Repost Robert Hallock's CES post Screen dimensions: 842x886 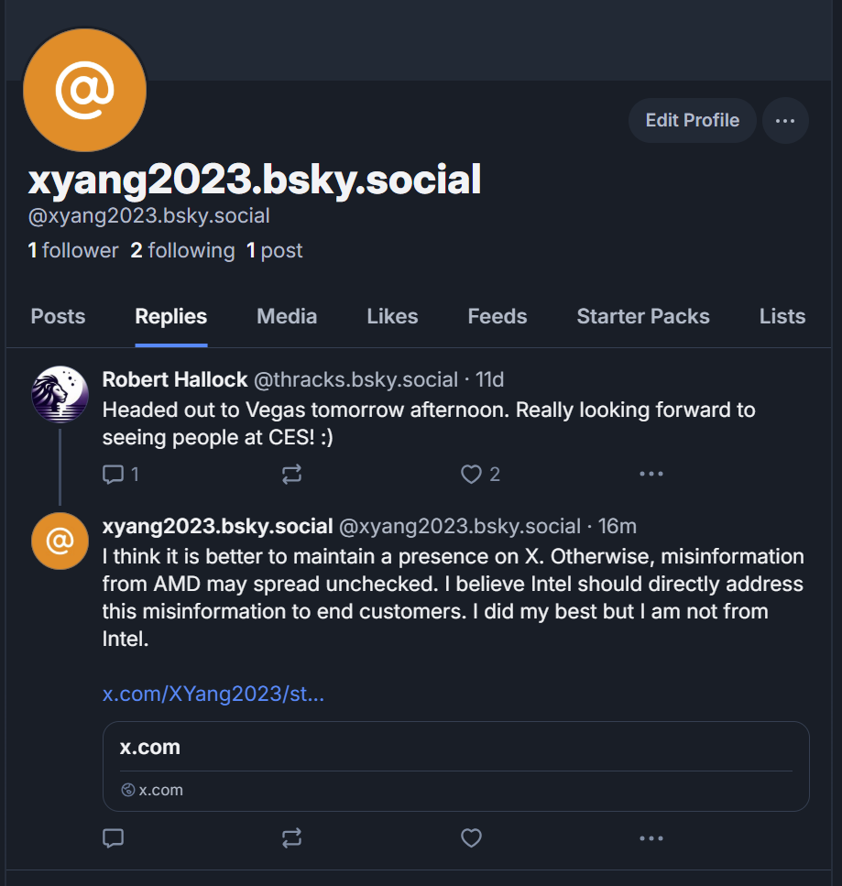tap(291, 474)
